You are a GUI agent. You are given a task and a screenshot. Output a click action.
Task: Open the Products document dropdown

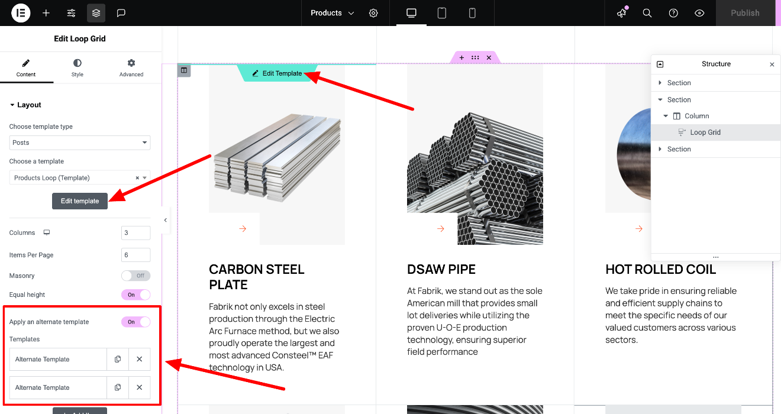(x=332, y=13)
